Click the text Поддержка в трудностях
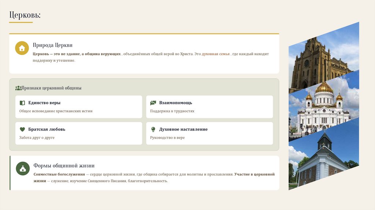The image size is (375, 210). 172,111
